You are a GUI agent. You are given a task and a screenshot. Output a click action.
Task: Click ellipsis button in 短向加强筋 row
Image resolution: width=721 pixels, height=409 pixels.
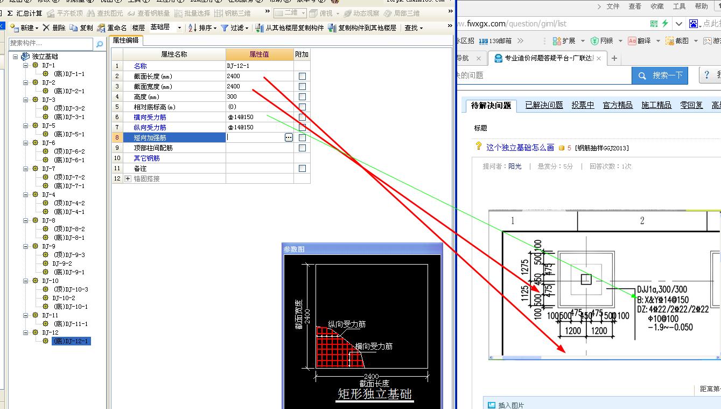coord(289,137)
